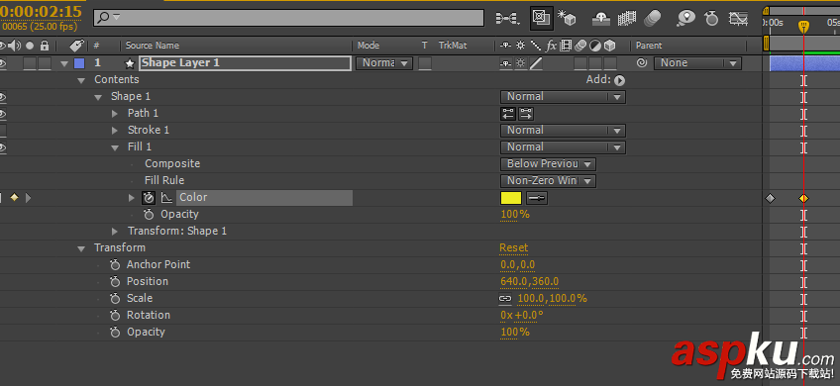Toggle motion blur box for Shape Layer 1
The height and width of the screenshot is (386, 840).
tap(580, 63)
